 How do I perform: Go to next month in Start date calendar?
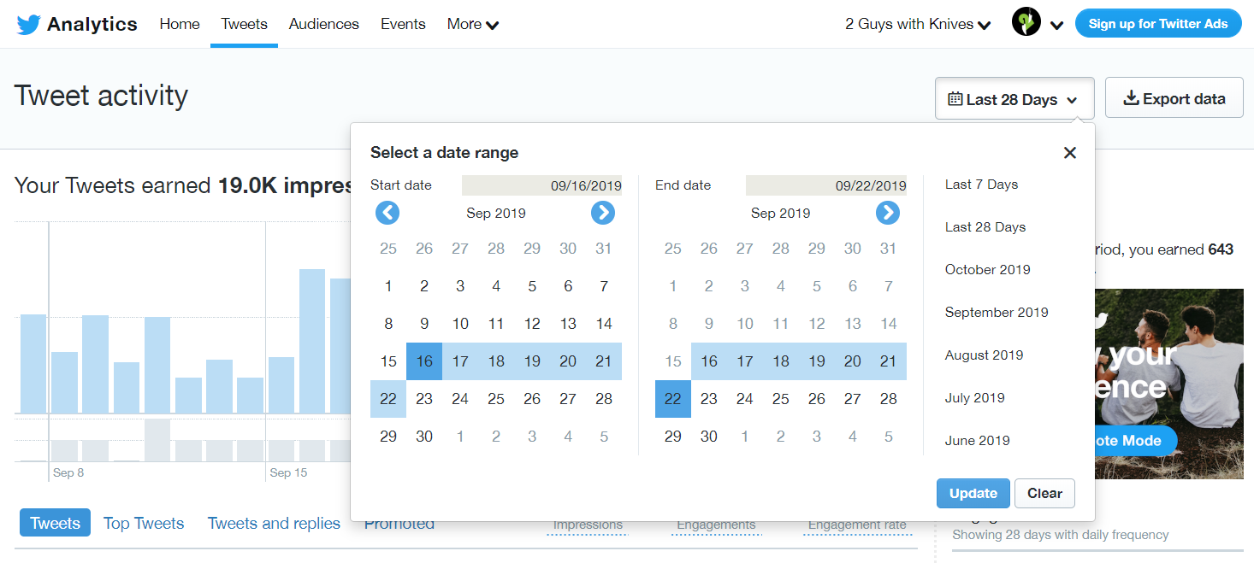click(603, 213)
